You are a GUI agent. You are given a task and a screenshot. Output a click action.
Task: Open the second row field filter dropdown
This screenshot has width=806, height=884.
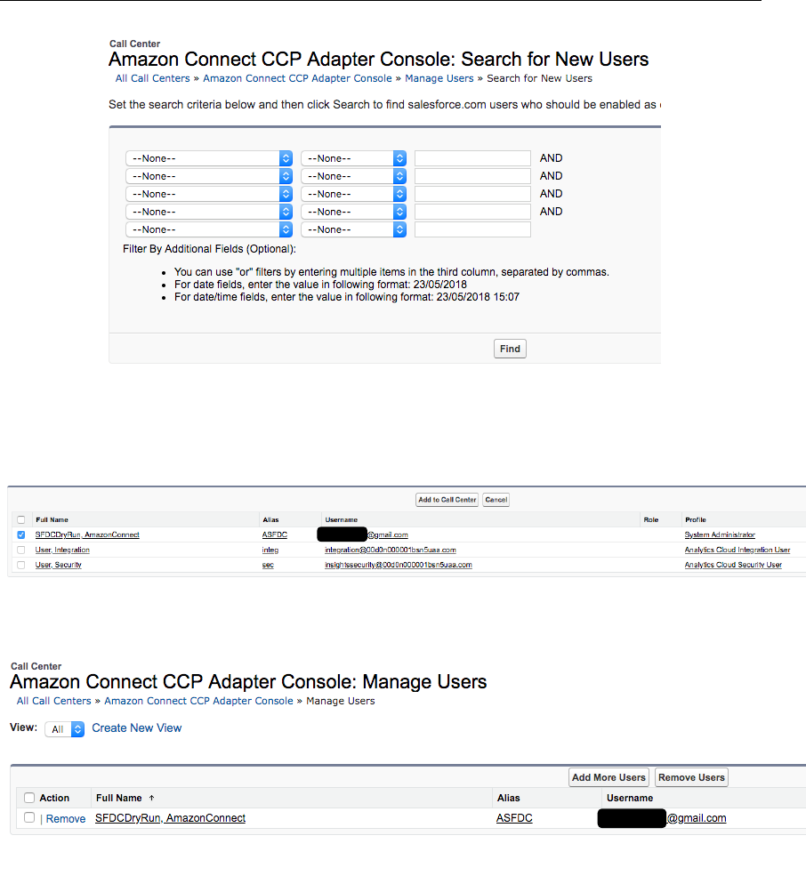209,176
